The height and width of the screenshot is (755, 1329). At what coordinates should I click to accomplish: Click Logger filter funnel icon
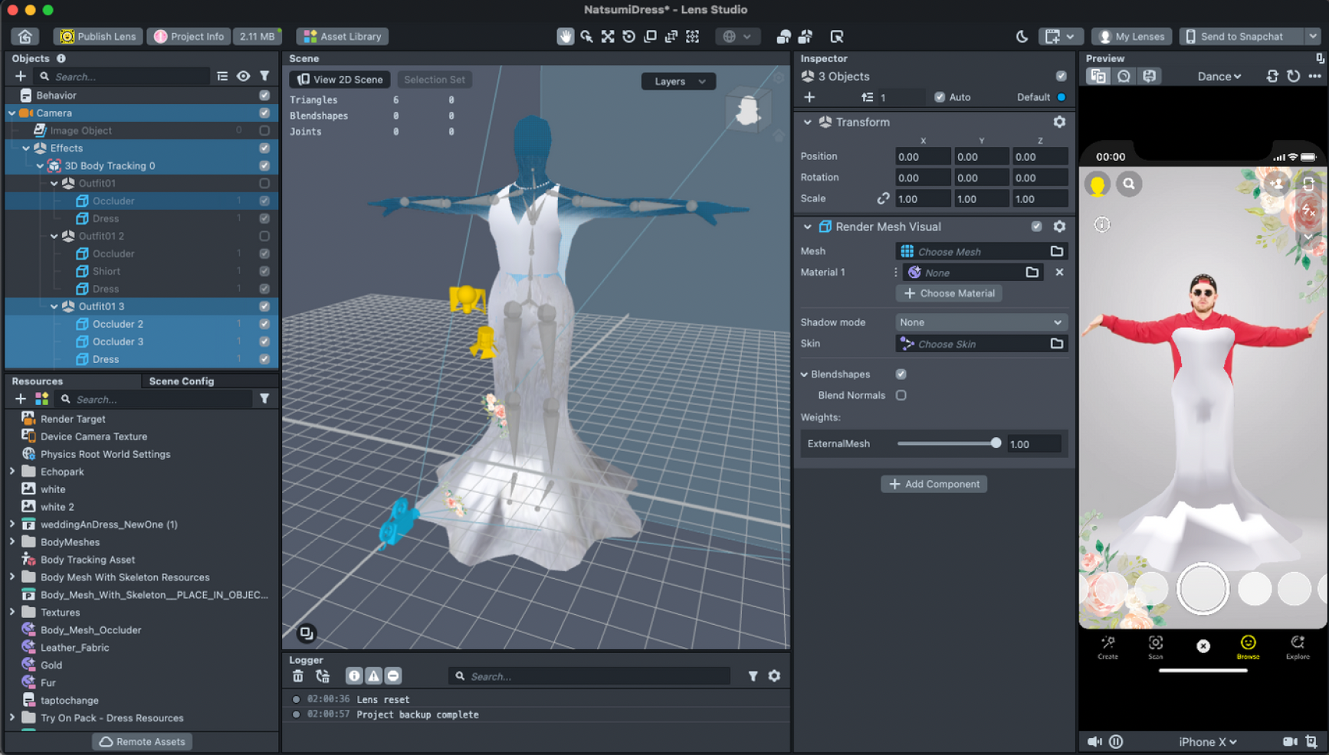click(x=753, y=675)
